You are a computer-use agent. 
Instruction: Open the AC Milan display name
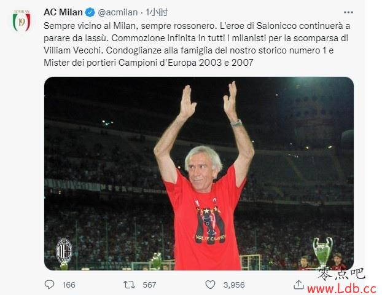pos(63,12)
